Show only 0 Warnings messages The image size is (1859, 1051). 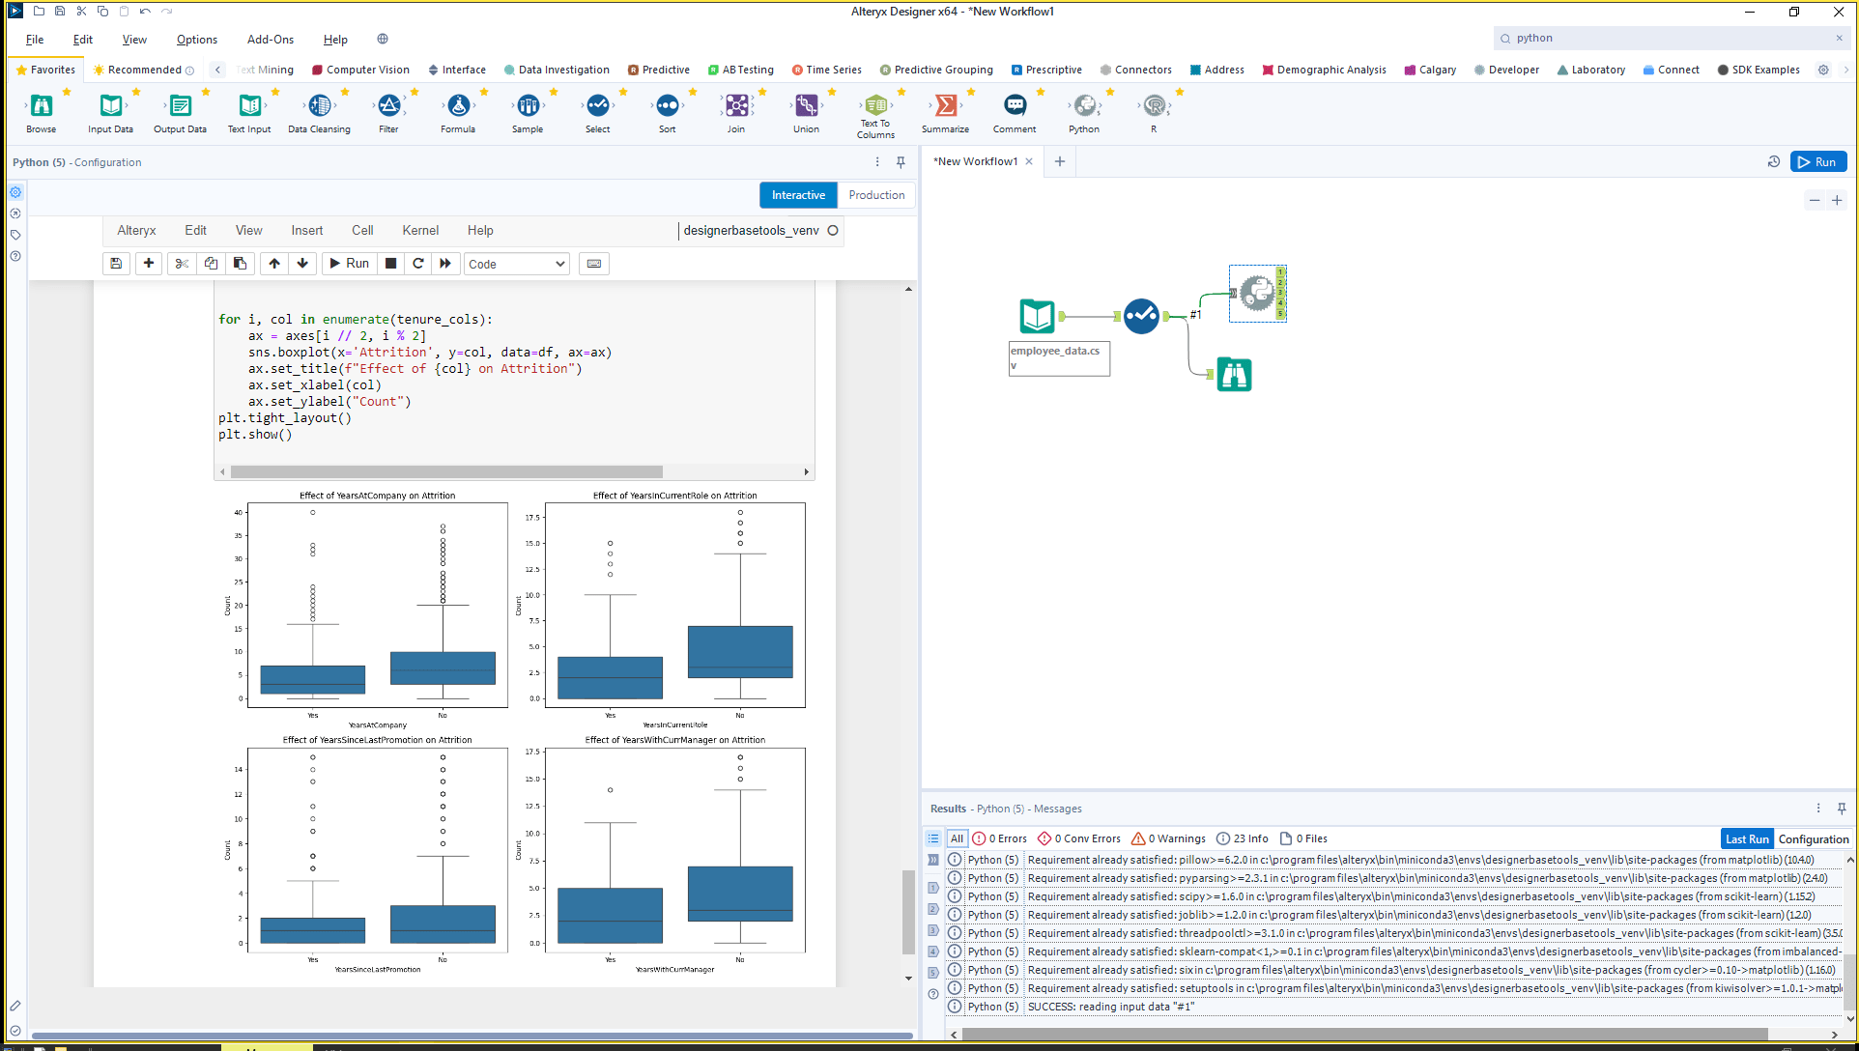tap(1168, 838)
